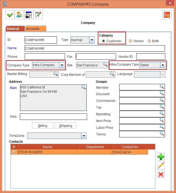Viewport: 176px width, 193px height.
Task: Open Terms lookup magnifier
Action: [162, 134]
